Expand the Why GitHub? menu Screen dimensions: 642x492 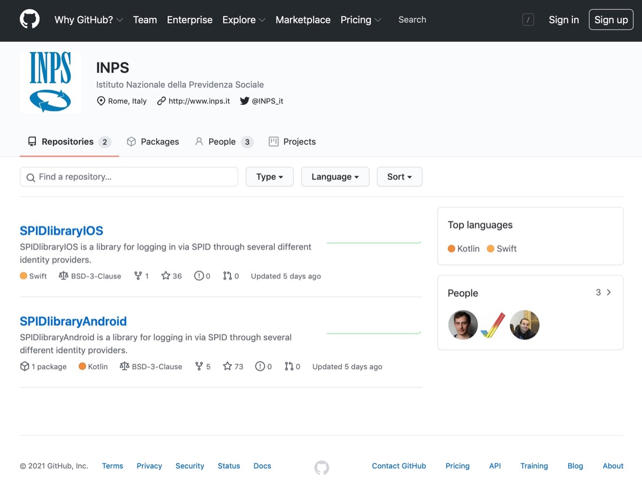click(88, 20)
